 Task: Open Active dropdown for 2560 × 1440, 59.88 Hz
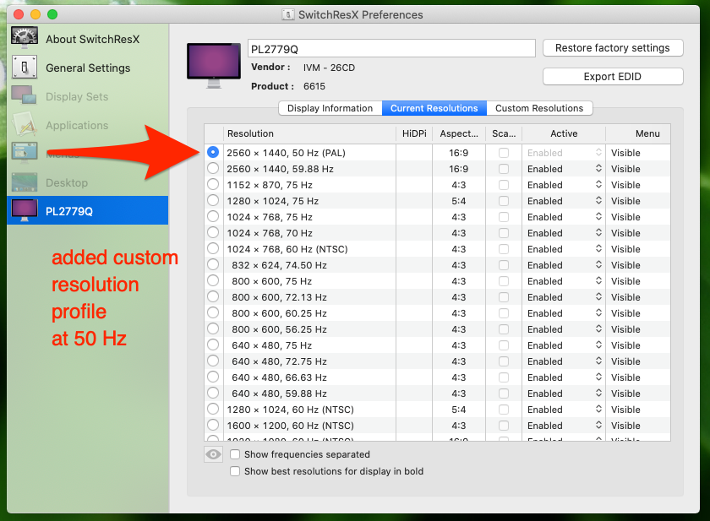pos(564,169)
